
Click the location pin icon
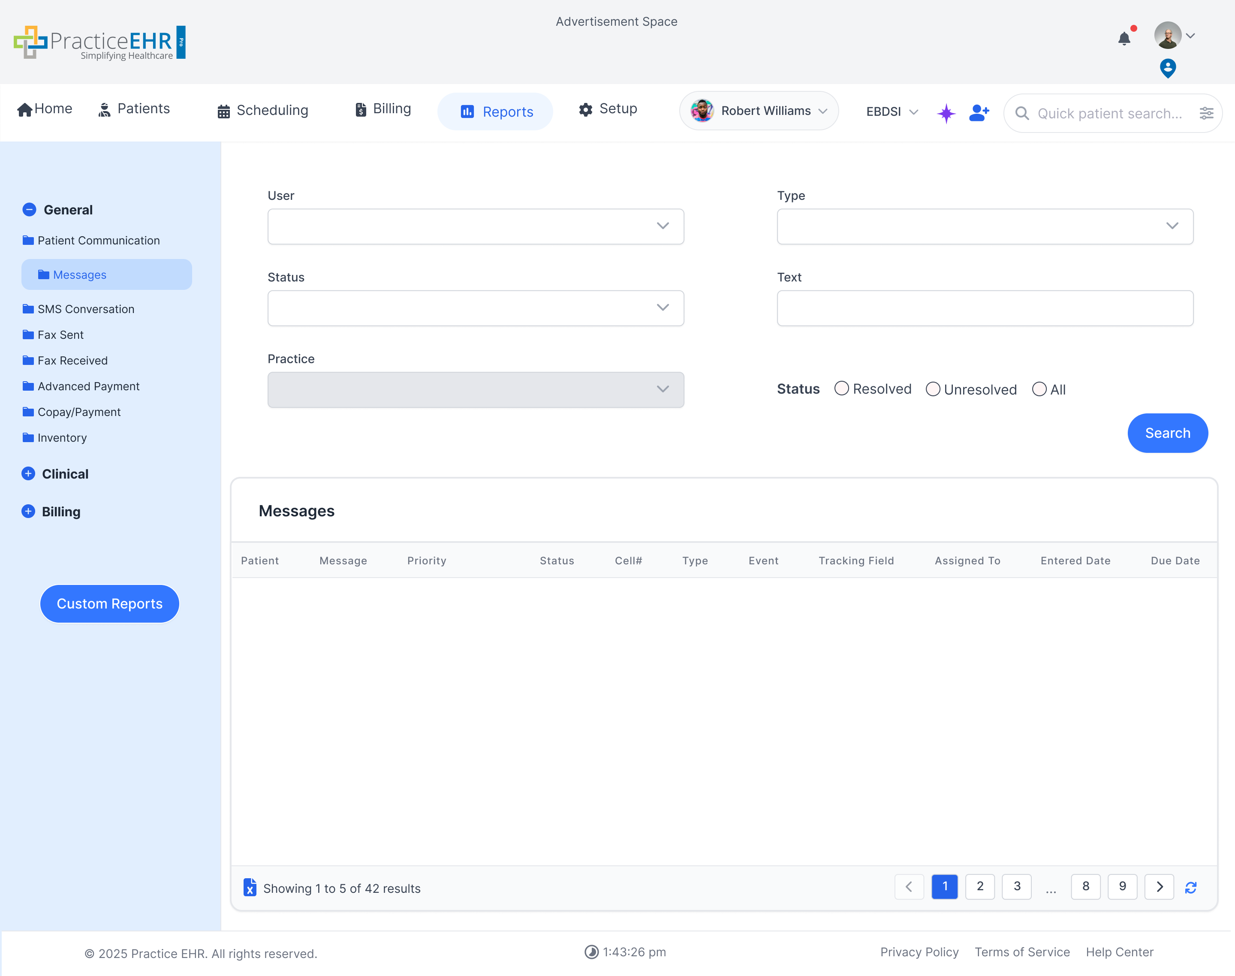point(1168,68)
